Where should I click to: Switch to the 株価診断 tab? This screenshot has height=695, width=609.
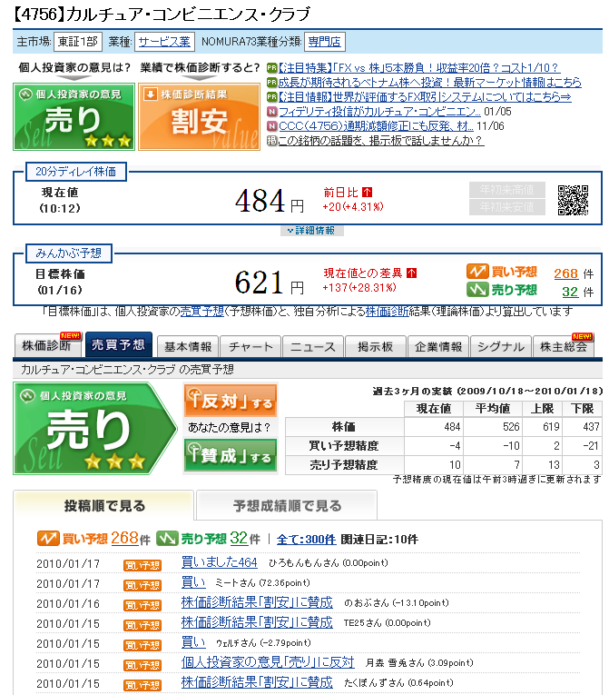pos(46,346)
